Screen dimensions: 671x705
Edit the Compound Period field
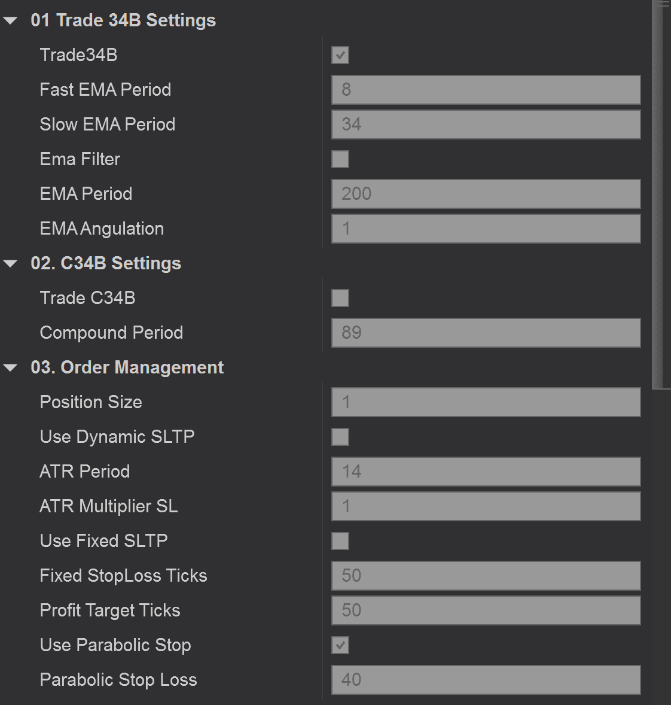[486, 333]
